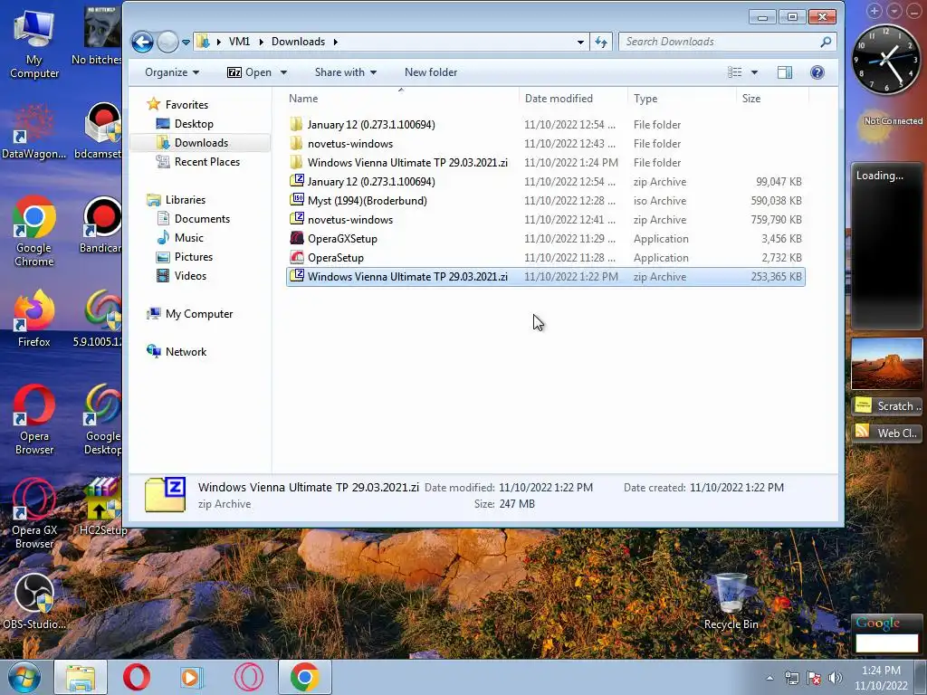Select the Windows Vienna Ultimate TP zip archive
This screenshot has height=695, width=927.
[x=545, y=277]
